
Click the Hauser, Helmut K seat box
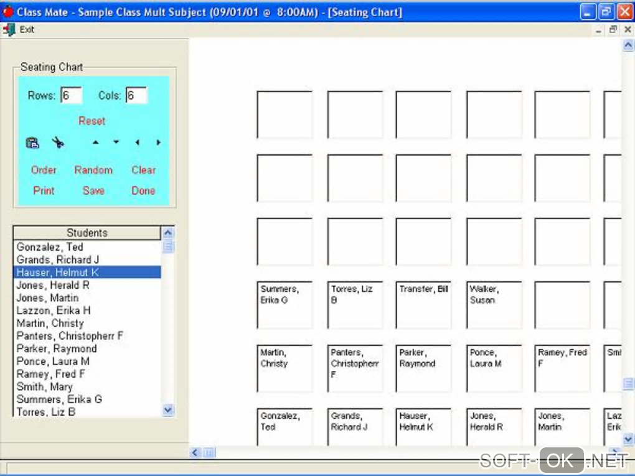[x=423, y=427]
